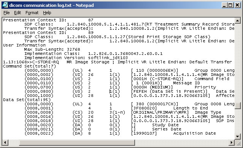This screenshot has width=243, height=148.
Task: Click the horizontal scrollbar right arrow
Action: pyautogui.click(x=232, y=142)
